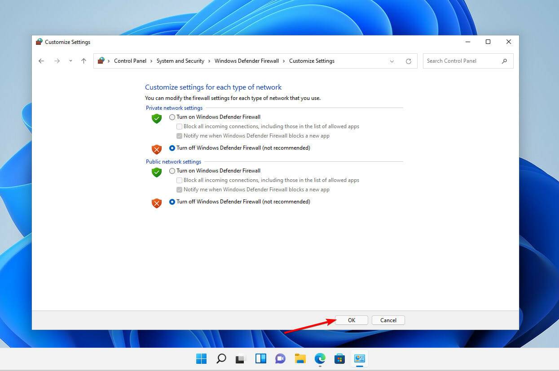Open Microsoft Store from taskbar
Image resolution: width=559 pixels, height=371 pixels.
(x=340, y=358)
